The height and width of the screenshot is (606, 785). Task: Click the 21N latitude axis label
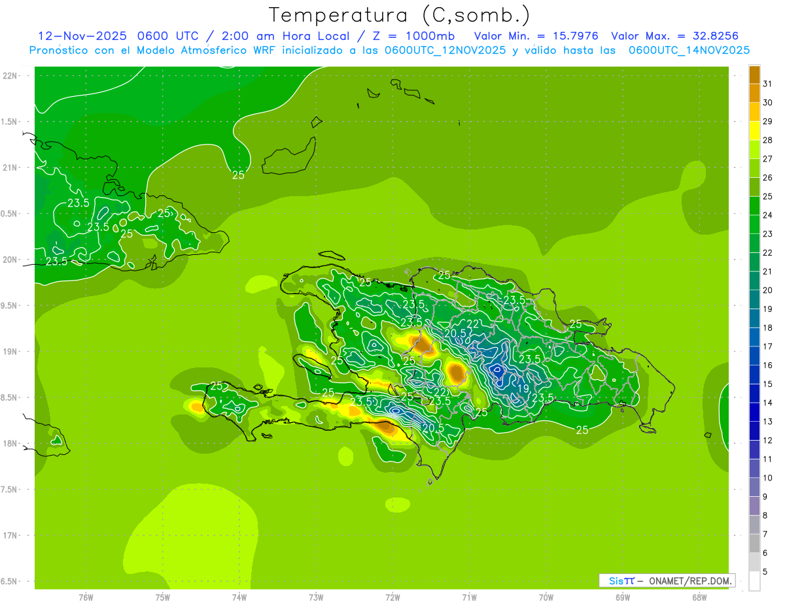[10, 168]
